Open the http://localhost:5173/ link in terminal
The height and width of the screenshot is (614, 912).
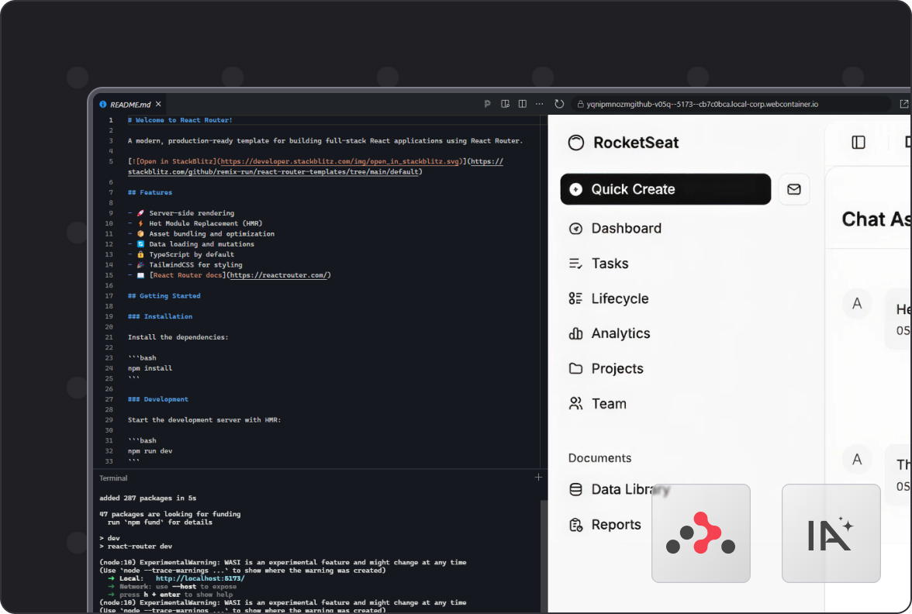click(200, 578)
